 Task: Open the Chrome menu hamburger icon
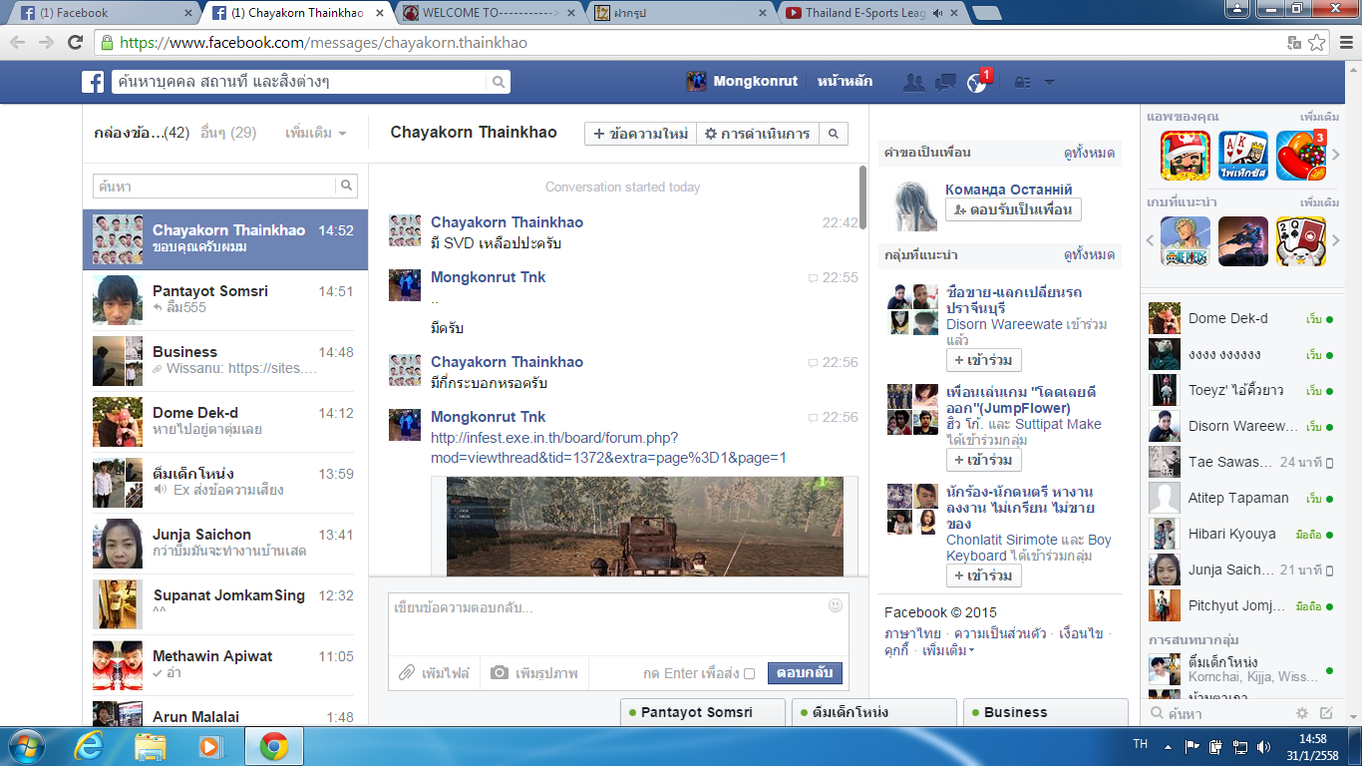point(1344,43)
